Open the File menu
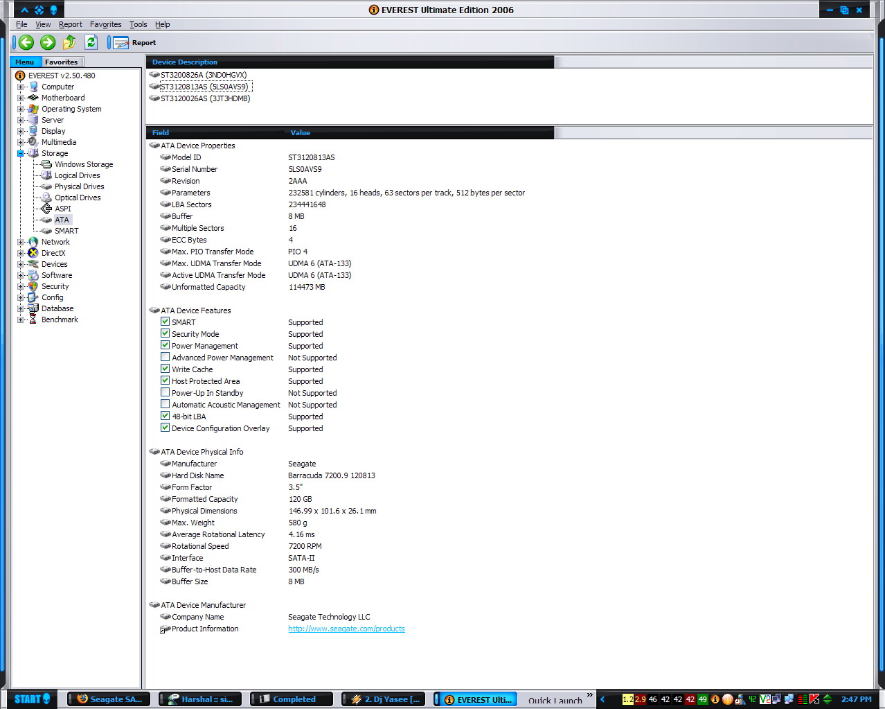Screen dimensions: 885x709 (21, 24)
